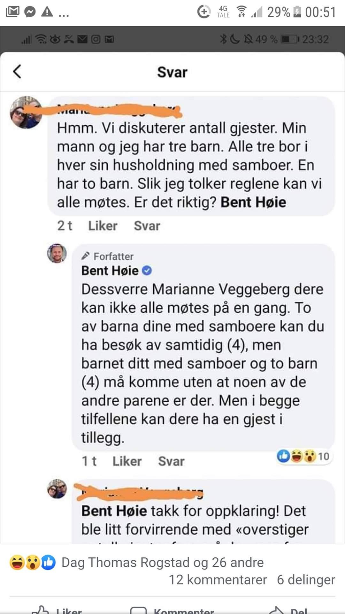Tap the warning triangle notification icon
The image size is (345, 614).
click(47, 12)
